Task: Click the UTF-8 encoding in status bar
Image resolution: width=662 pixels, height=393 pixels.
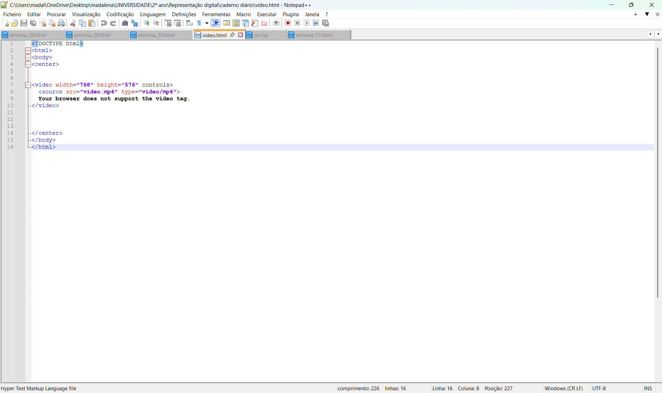Action: (x=599, y=388)
